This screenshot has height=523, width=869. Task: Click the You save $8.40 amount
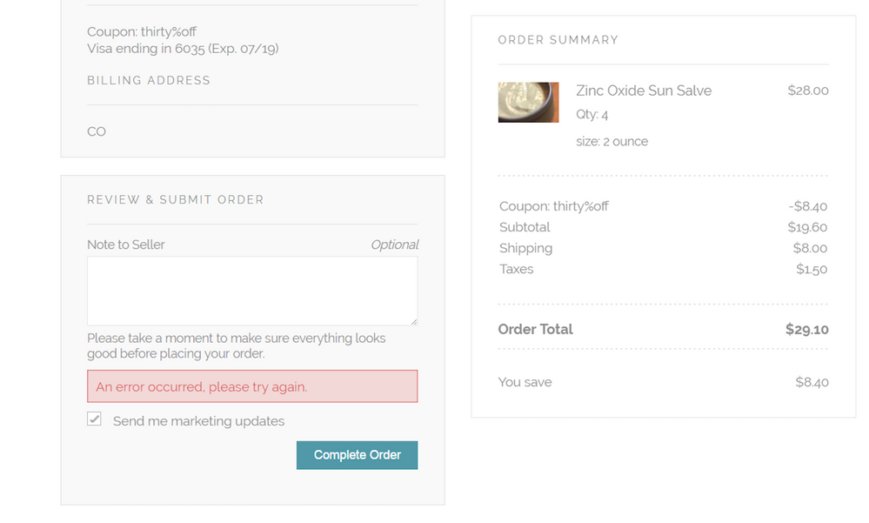pos(812,382)
